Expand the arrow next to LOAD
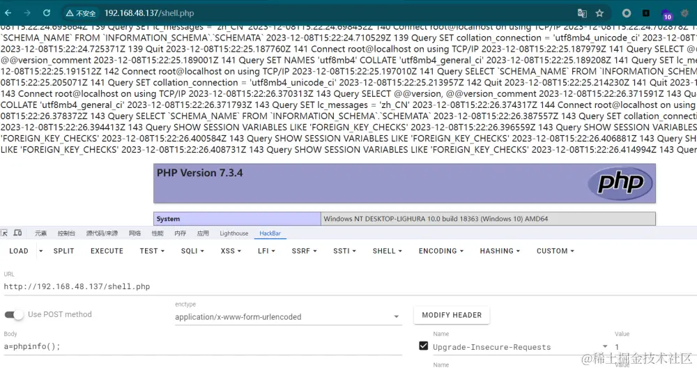 coord(41,251)
